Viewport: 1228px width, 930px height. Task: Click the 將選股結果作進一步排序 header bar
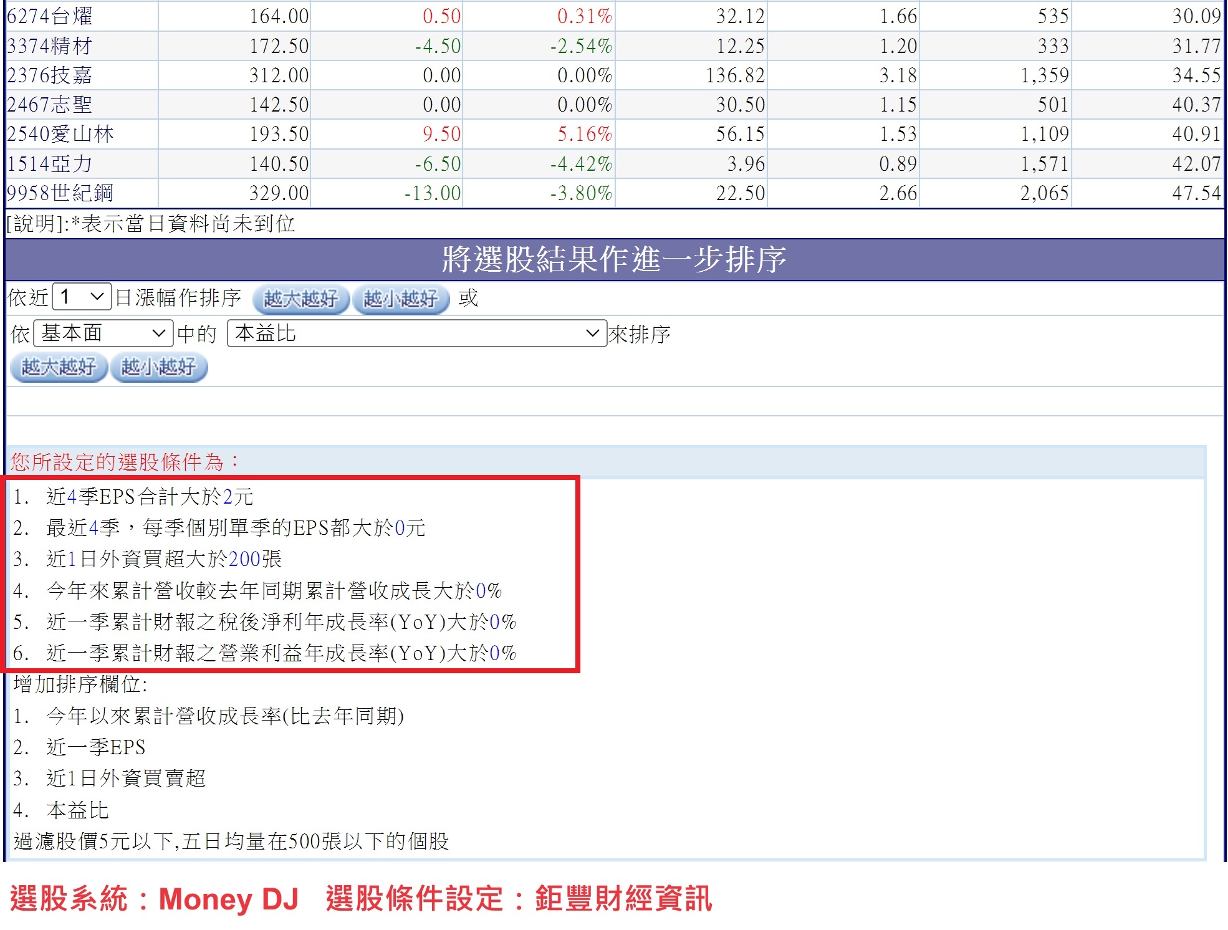[614, 260]
